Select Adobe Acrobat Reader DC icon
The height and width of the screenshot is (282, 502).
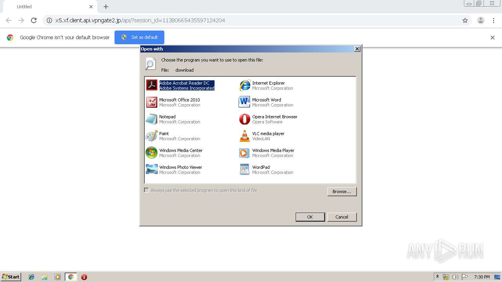151,85
